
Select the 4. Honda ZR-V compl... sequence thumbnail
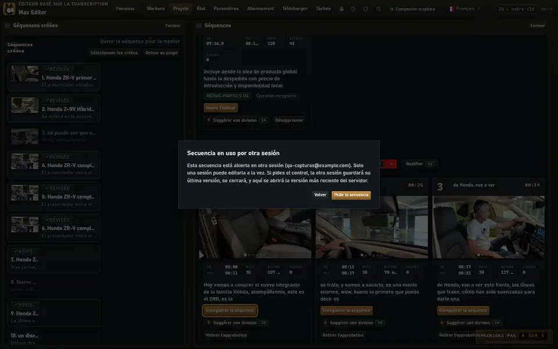pos(24,161)
